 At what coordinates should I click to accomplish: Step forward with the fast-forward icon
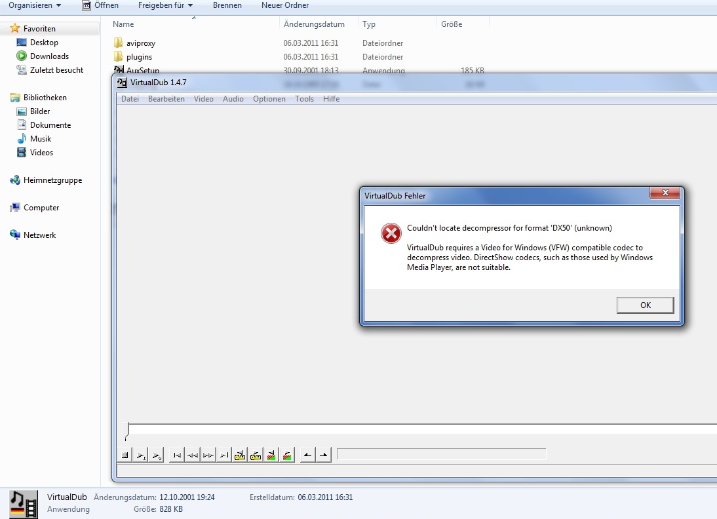(x=208, y=455)
